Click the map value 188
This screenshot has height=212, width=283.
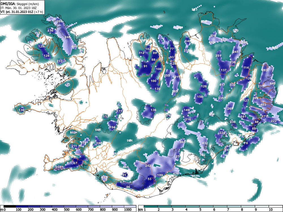[99, 143]
